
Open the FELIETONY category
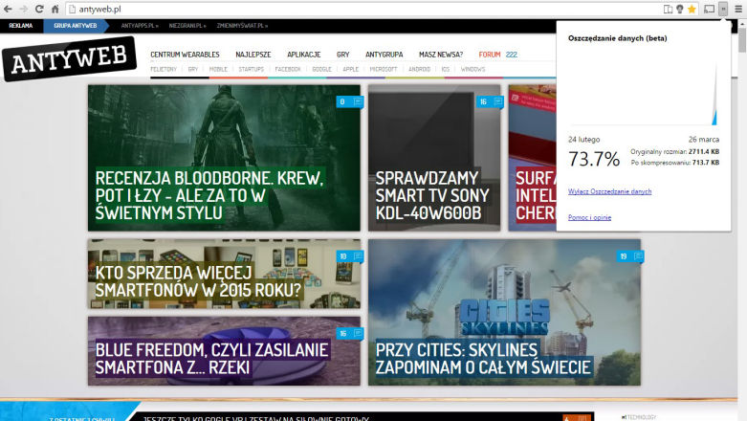(164, 69)
